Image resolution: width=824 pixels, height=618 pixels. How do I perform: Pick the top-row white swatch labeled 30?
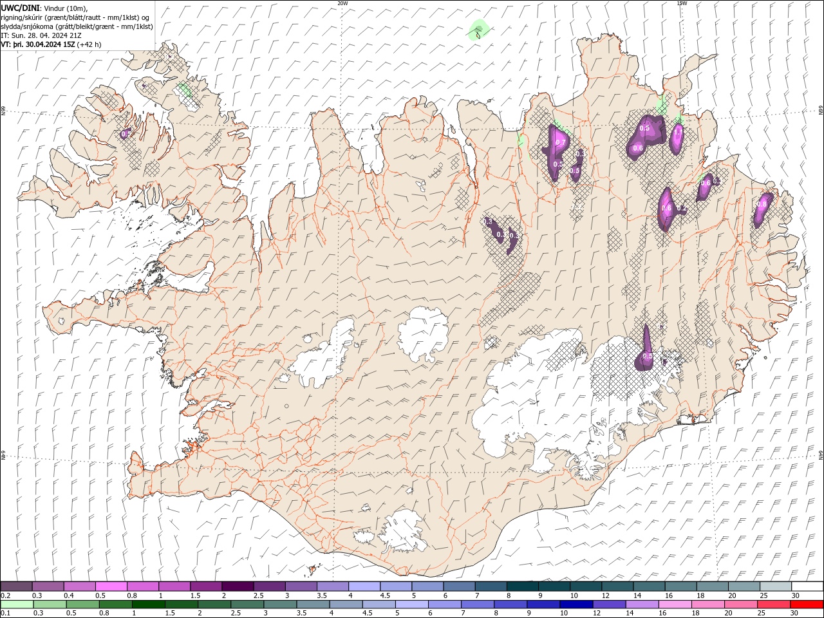point(807,586)
